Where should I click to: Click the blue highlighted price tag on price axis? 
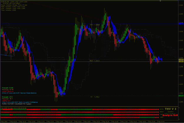pyautogui.click(x=181, y=23)
